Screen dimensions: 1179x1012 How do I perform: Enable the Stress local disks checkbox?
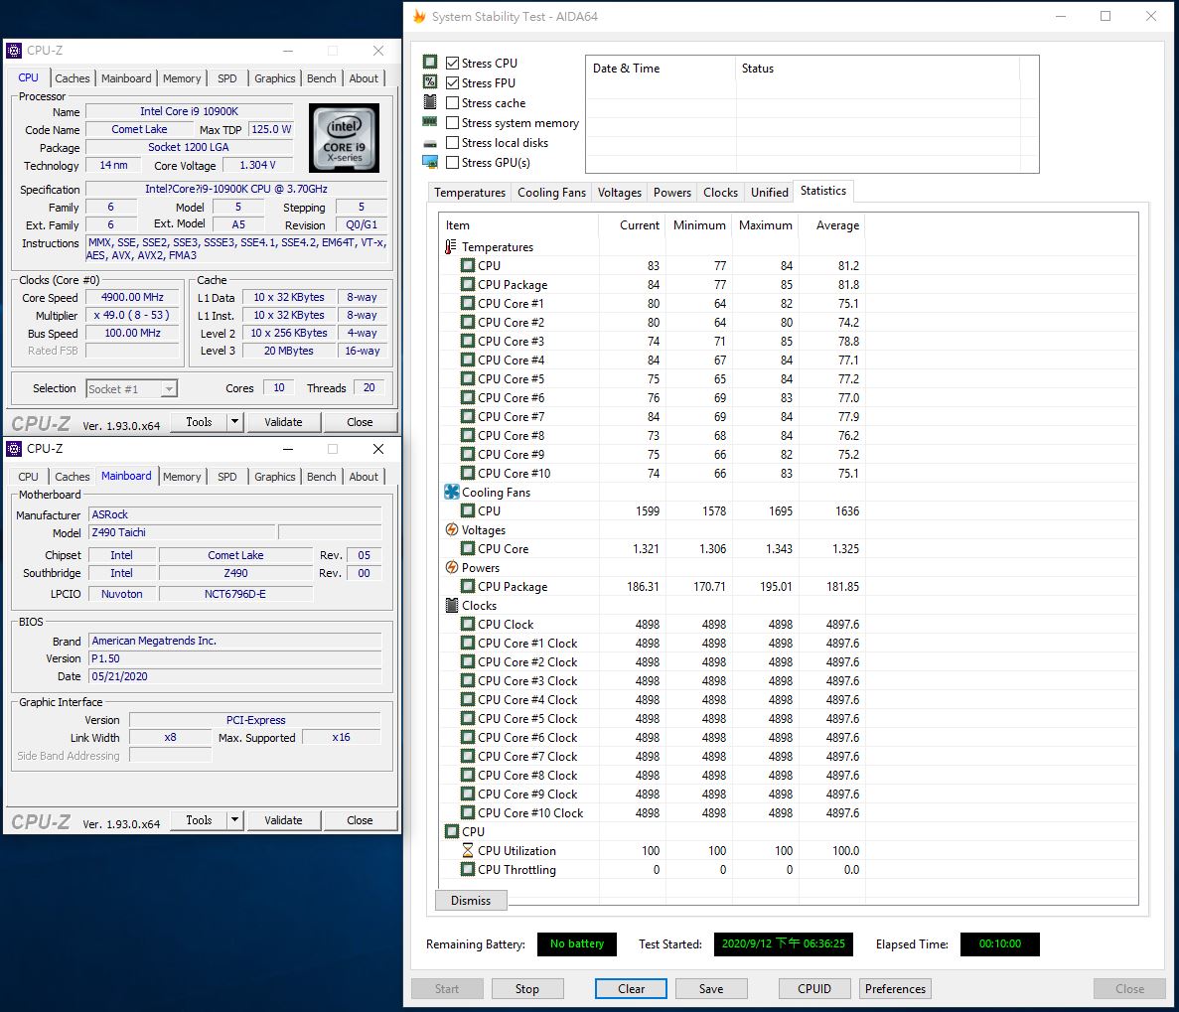(x=453, y=142)
